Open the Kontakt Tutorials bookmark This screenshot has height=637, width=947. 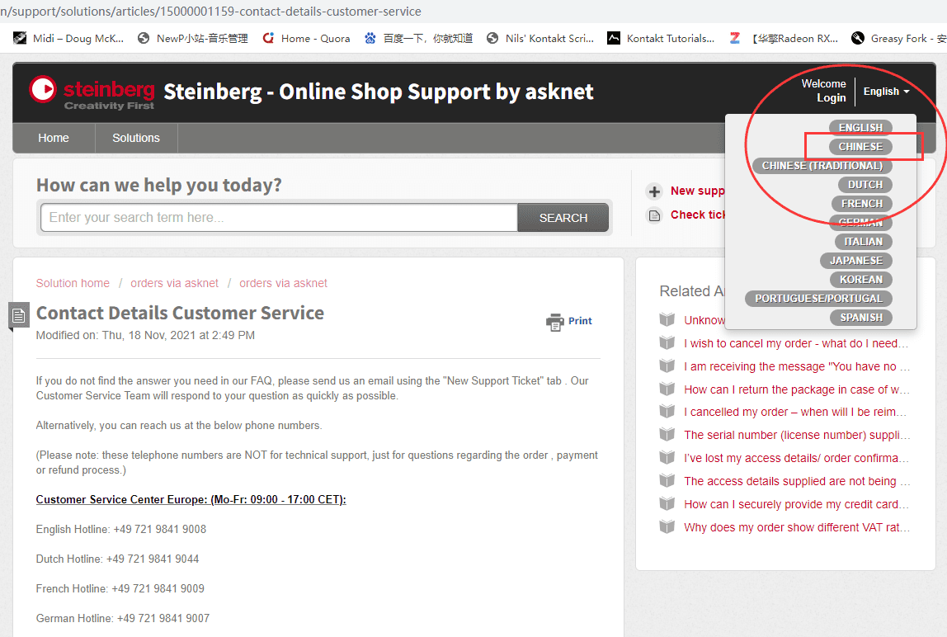point(661,38)
